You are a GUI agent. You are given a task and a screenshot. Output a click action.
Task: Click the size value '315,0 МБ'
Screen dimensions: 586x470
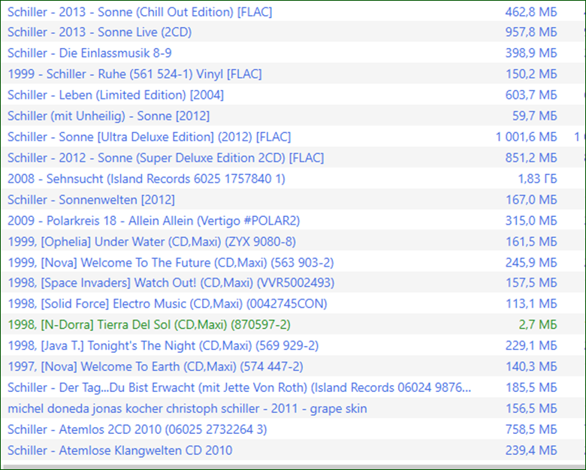pos(531,221)
